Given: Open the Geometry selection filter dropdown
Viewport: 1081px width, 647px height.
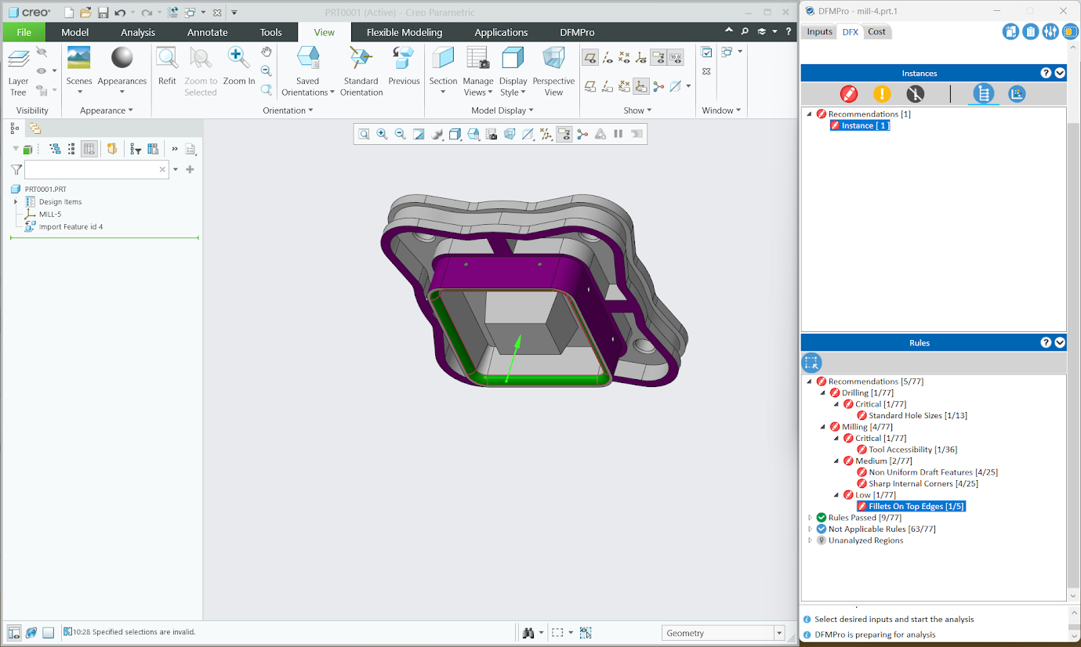Looking at the screenshot, I should click(778, 633).
